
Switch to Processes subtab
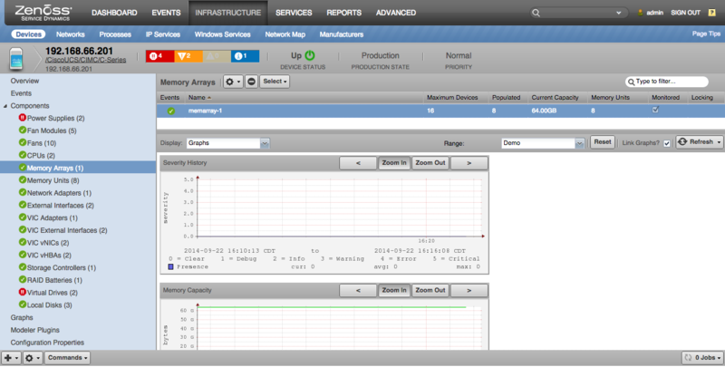tap(115, 34)
